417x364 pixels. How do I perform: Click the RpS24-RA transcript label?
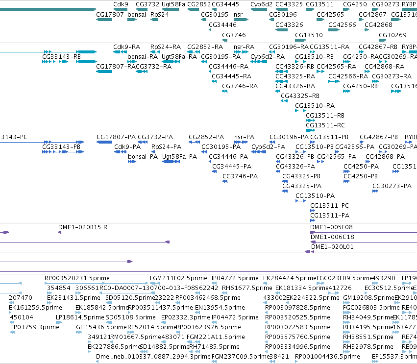click(166, 47)
